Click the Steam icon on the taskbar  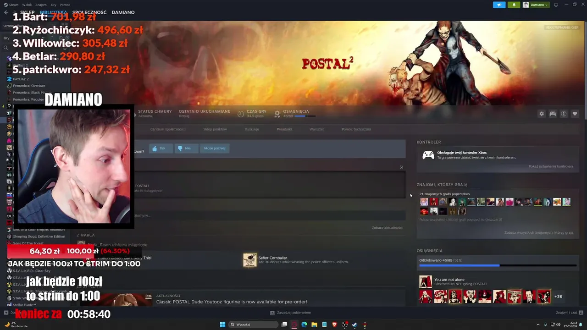pos(354,324)
